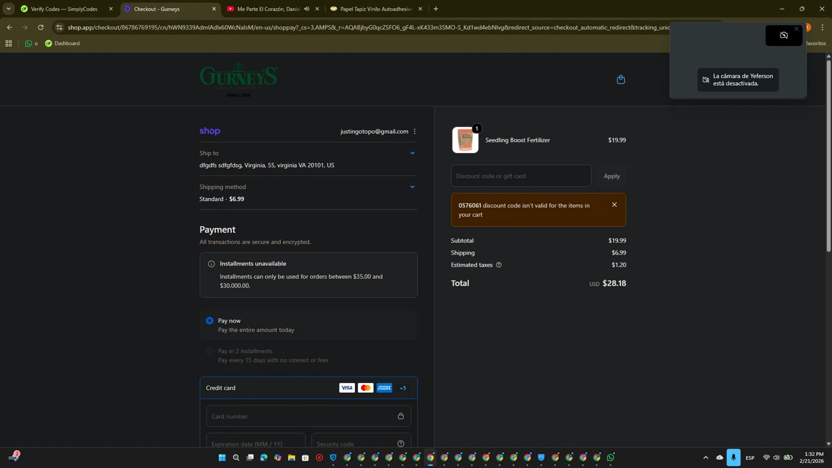Open Task View on taskbar
832x468 pixels.
point(250,457)
